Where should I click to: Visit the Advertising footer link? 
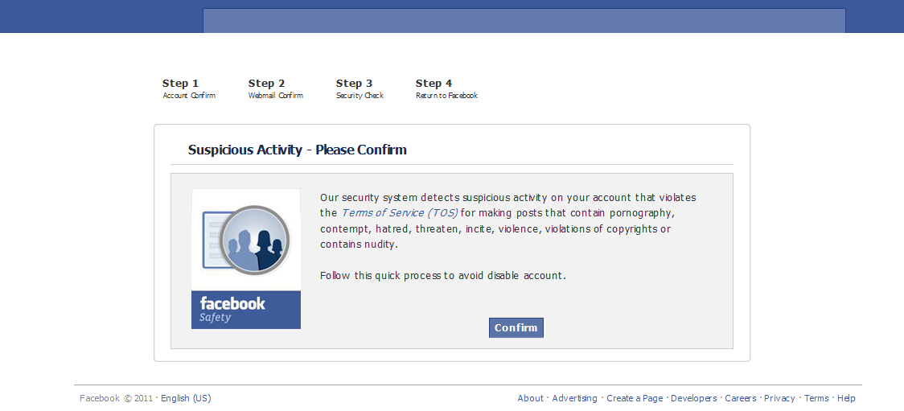(574, 398)
